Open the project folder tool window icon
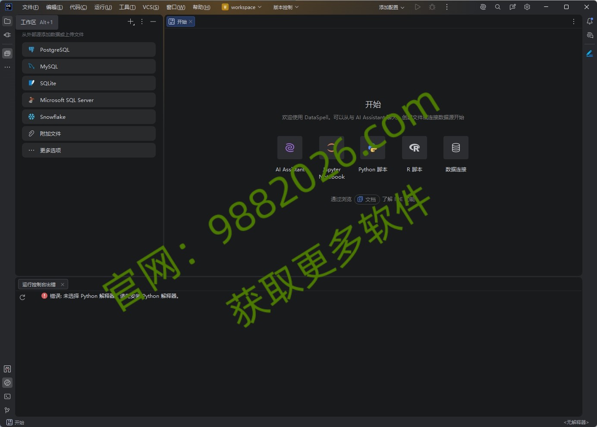 coord(7,21)
